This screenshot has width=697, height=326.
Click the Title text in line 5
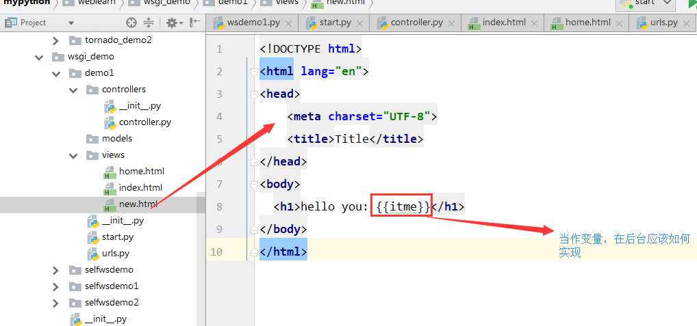pos(352,139)
